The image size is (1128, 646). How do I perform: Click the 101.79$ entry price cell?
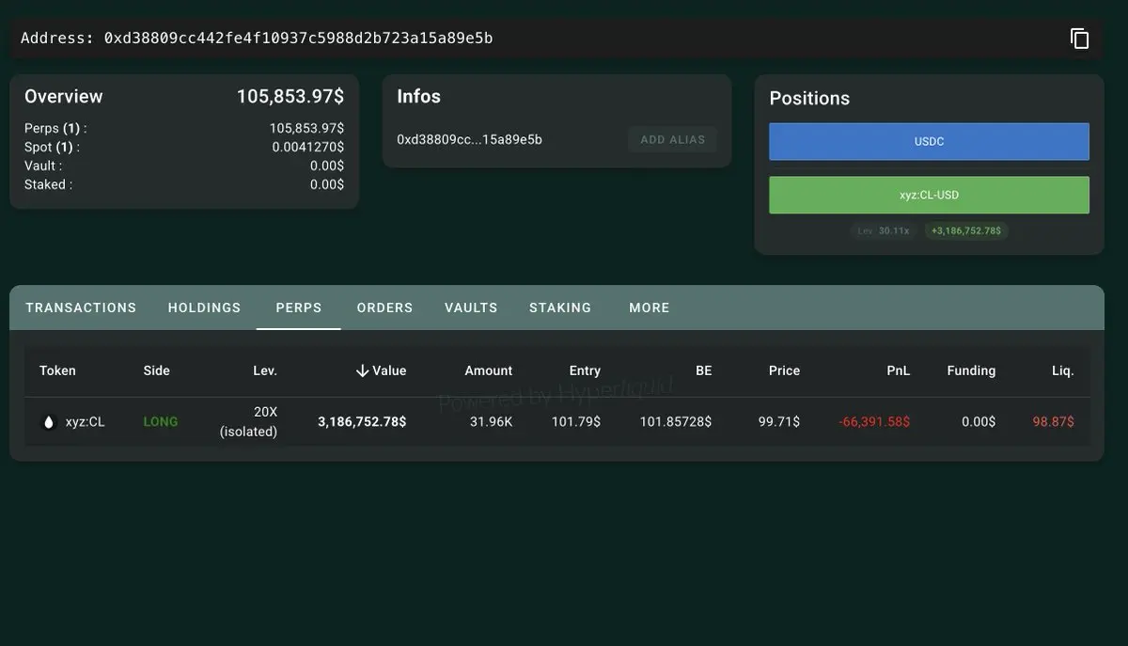(x=575, y=422)
